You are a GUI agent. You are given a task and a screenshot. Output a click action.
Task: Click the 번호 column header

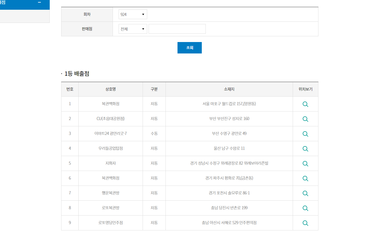(x=70, y=89)
